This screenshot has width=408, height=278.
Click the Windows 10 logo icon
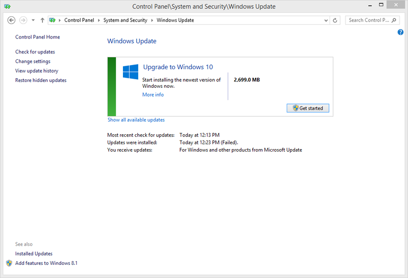click(x=131, y=72)
